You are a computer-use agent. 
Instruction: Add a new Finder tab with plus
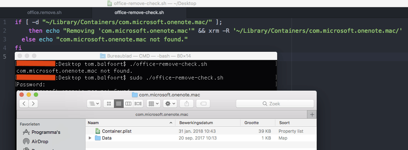312,114
